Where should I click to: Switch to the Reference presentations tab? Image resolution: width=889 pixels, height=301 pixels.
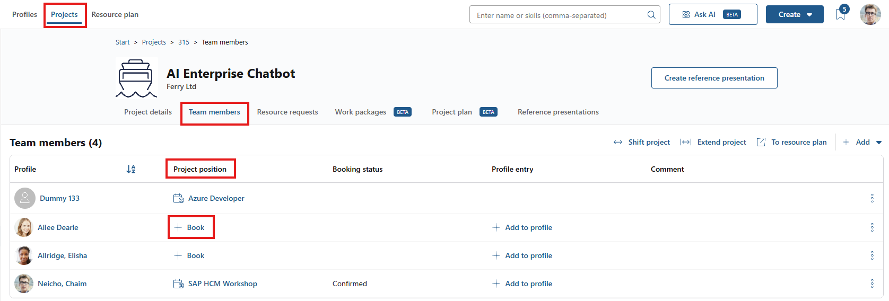[558, 112]
